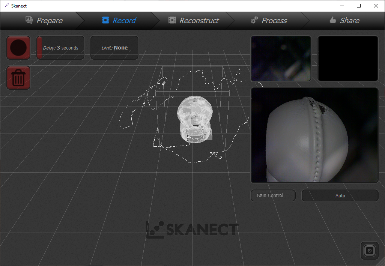
Task: Reset the view with the bottom-right camera icon
Action: (x=370, y=251)
